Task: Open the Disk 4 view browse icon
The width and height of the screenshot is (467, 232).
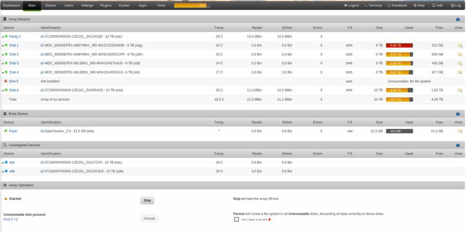Action: tap(460, 72)
